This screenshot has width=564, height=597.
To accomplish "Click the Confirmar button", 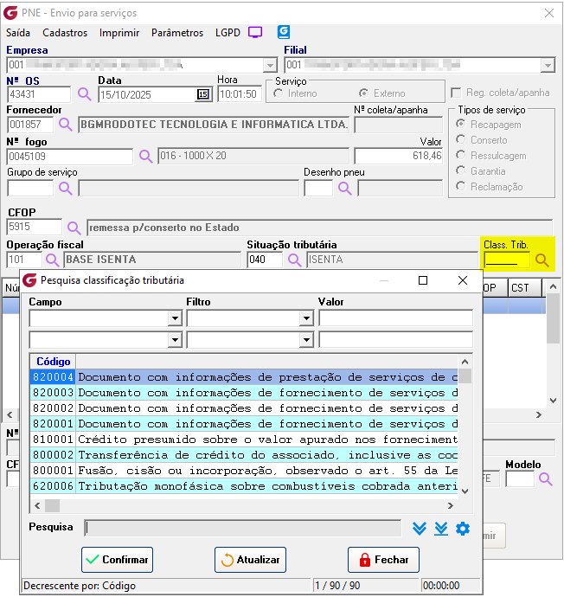I will (118, 560).
